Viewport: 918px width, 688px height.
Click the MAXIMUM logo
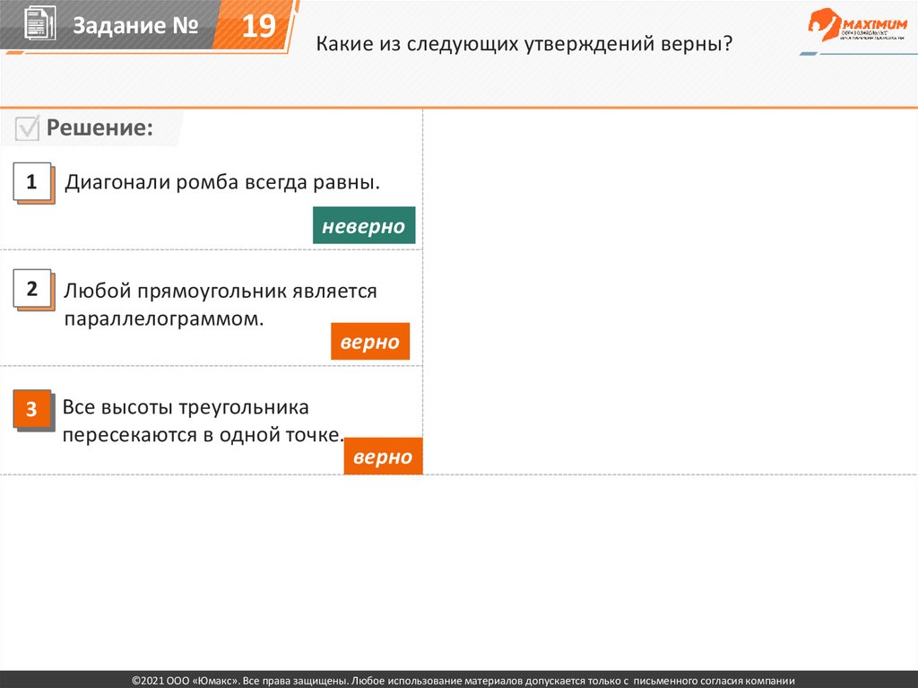(x=858, y=25)
